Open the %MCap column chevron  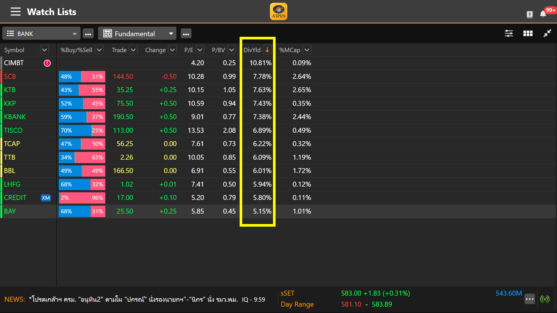tap(307, 50)
